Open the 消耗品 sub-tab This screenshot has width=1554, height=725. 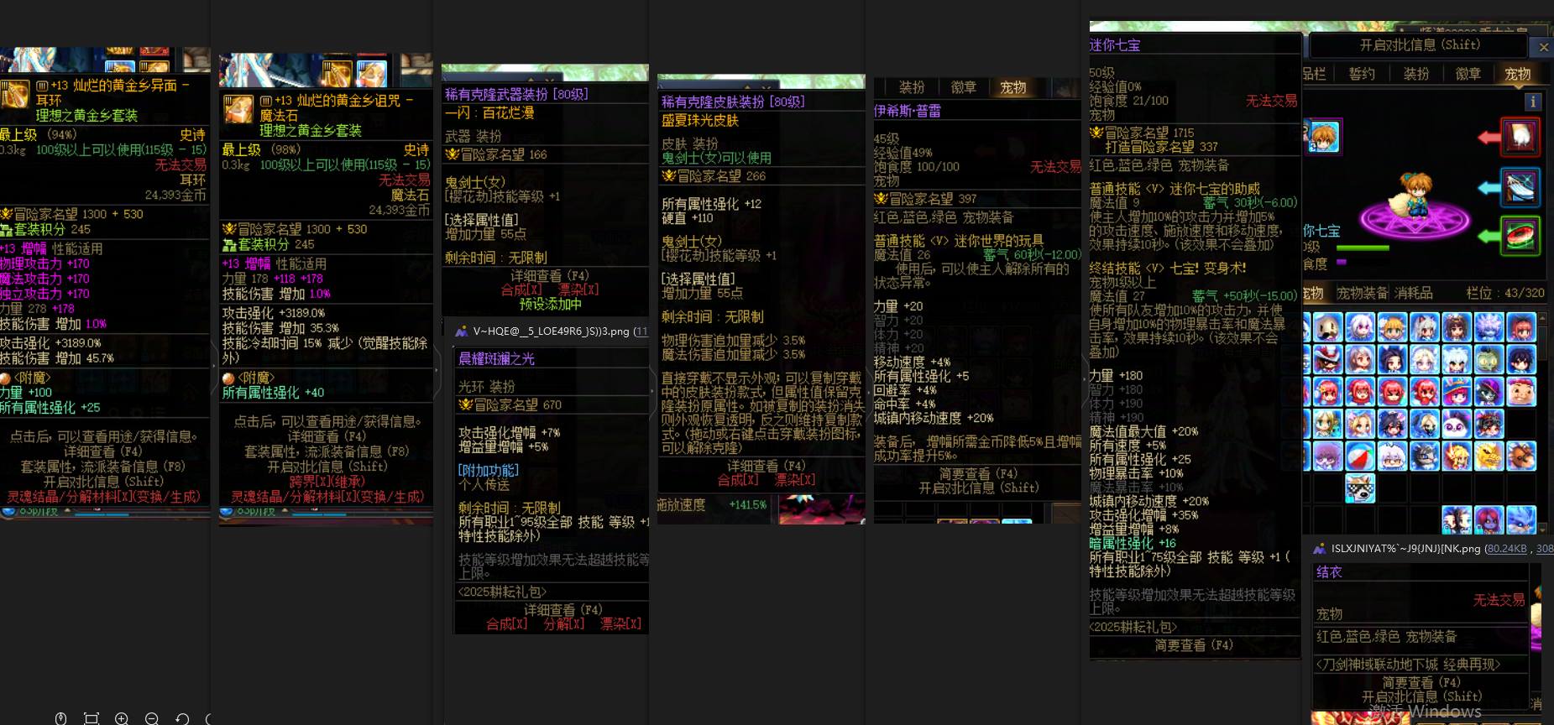click(1414, 293)
